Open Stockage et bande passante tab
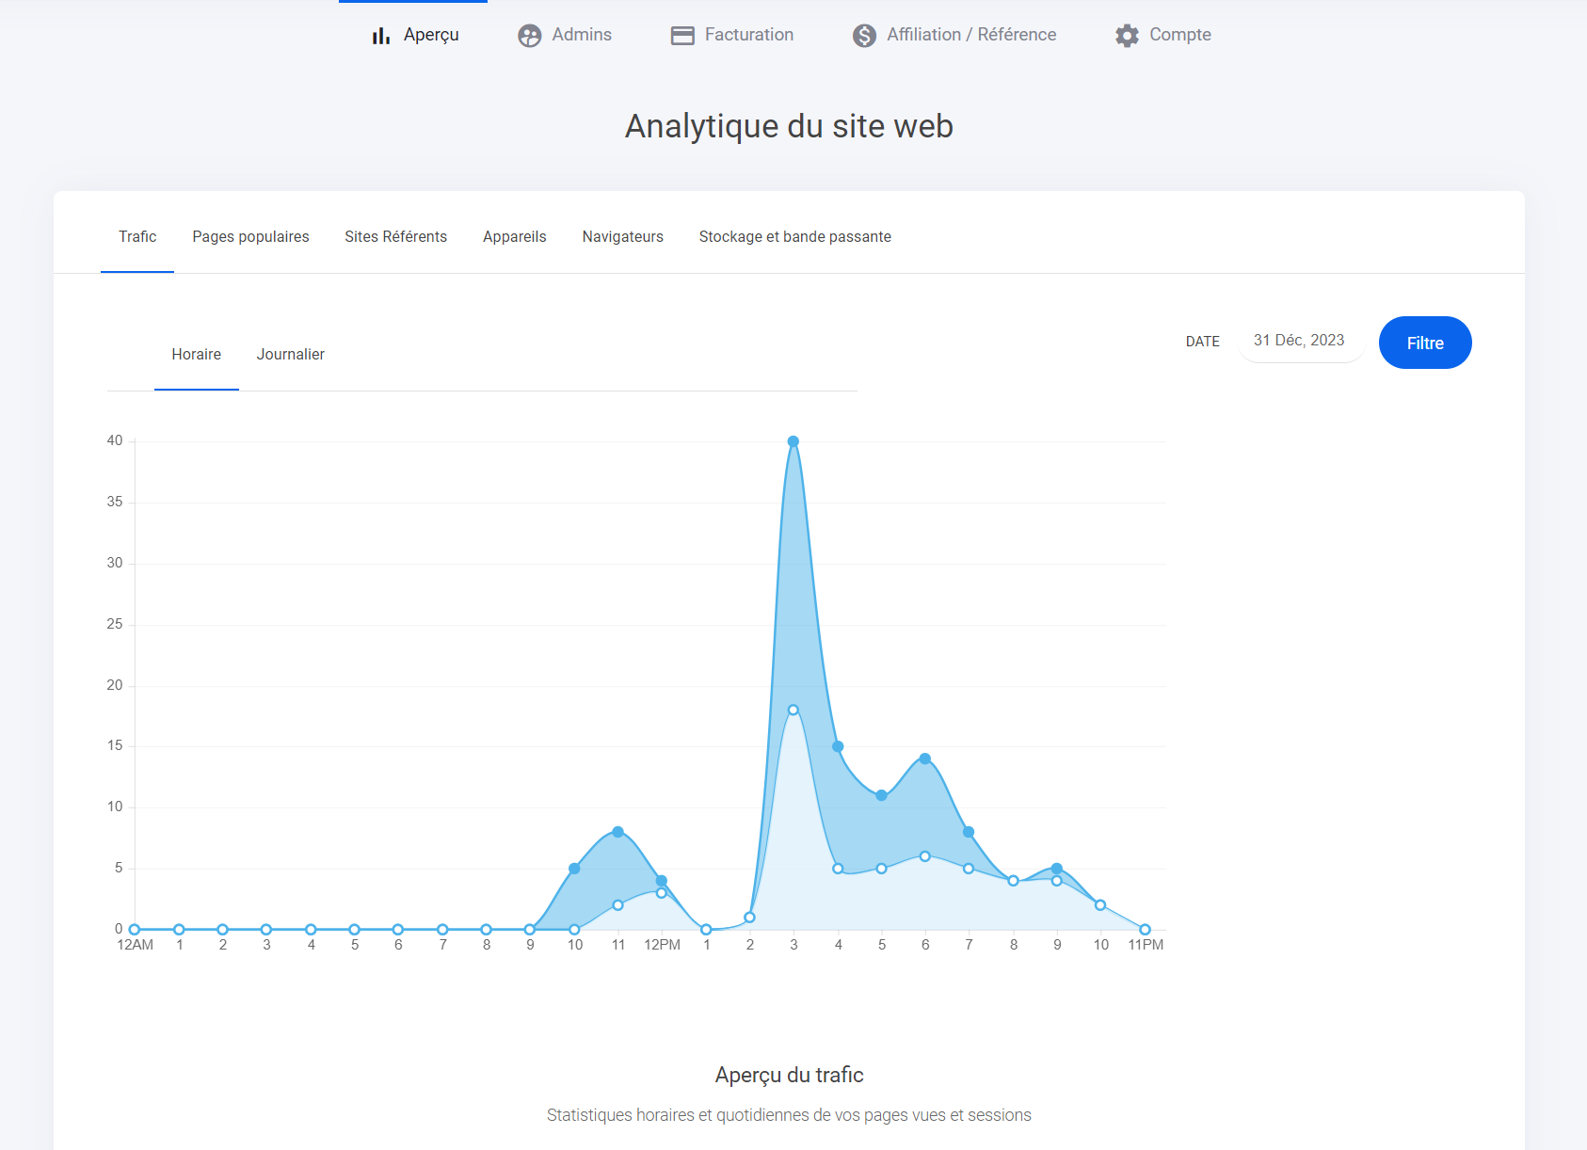Image resolution: width=1587 pixels, height=1150 pixels. point(794,237)
